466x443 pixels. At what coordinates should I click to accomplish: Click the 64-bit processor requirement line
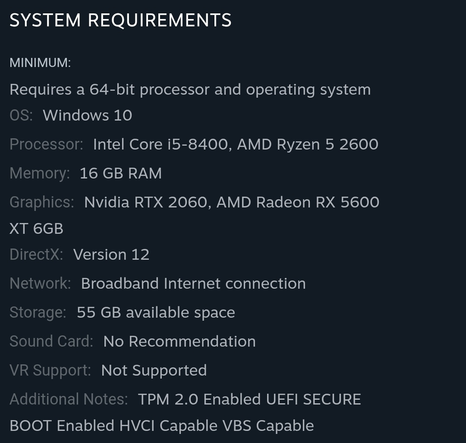190,89
